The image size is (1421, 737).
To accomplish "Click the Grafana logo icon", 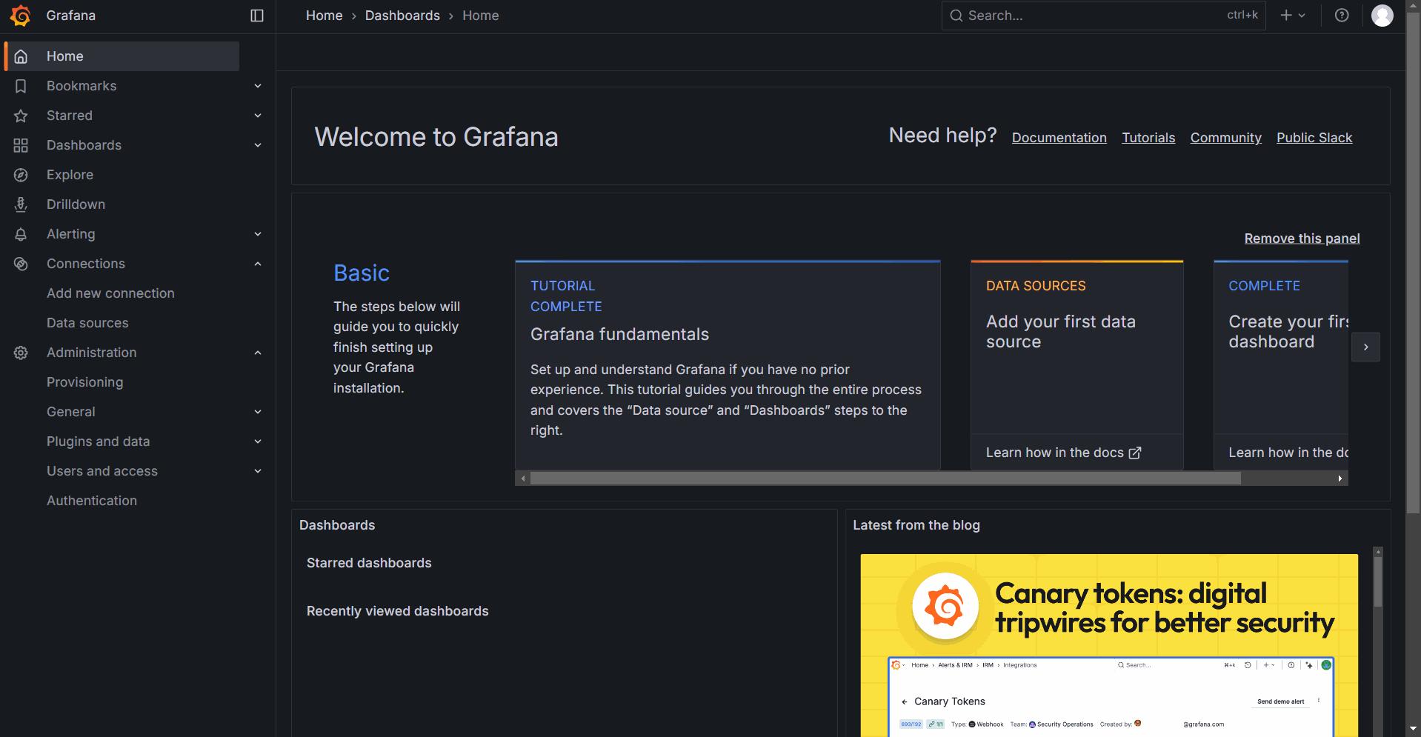I will (x=21, y=16).
